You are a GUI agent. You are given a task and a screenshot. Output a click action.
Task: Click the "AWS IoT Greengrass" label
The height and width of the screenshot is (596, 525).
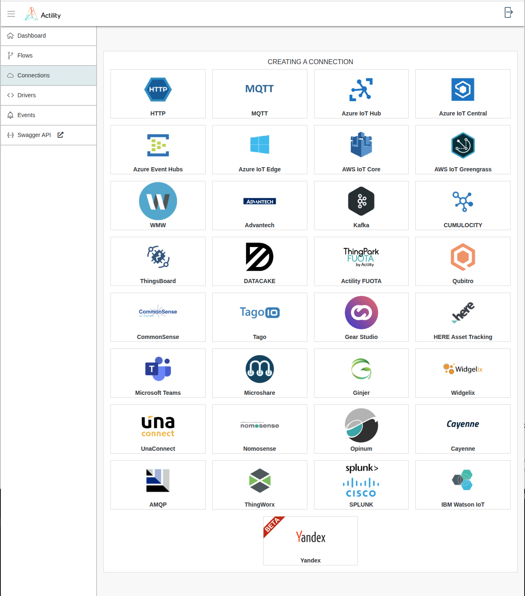pyautogui.click(x=463, y=169)
